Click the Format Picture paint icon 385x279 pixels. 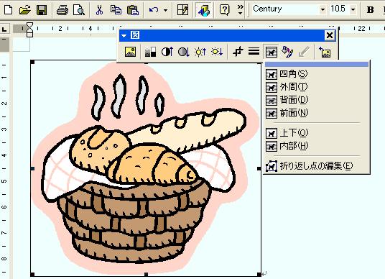tap(287, 52)
